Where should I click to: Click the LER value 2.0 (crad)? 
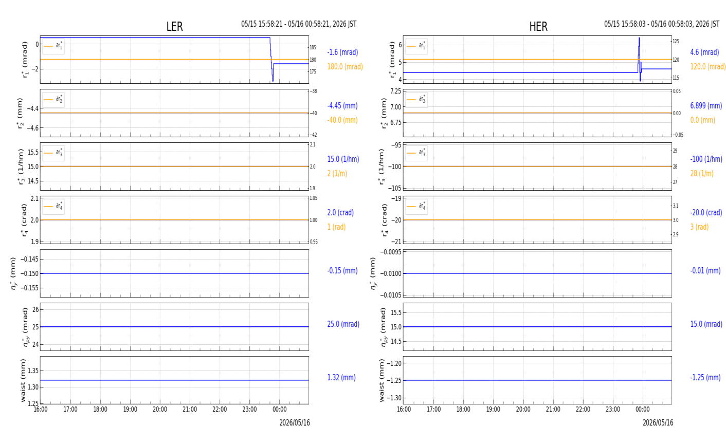(x=340, y=213)
